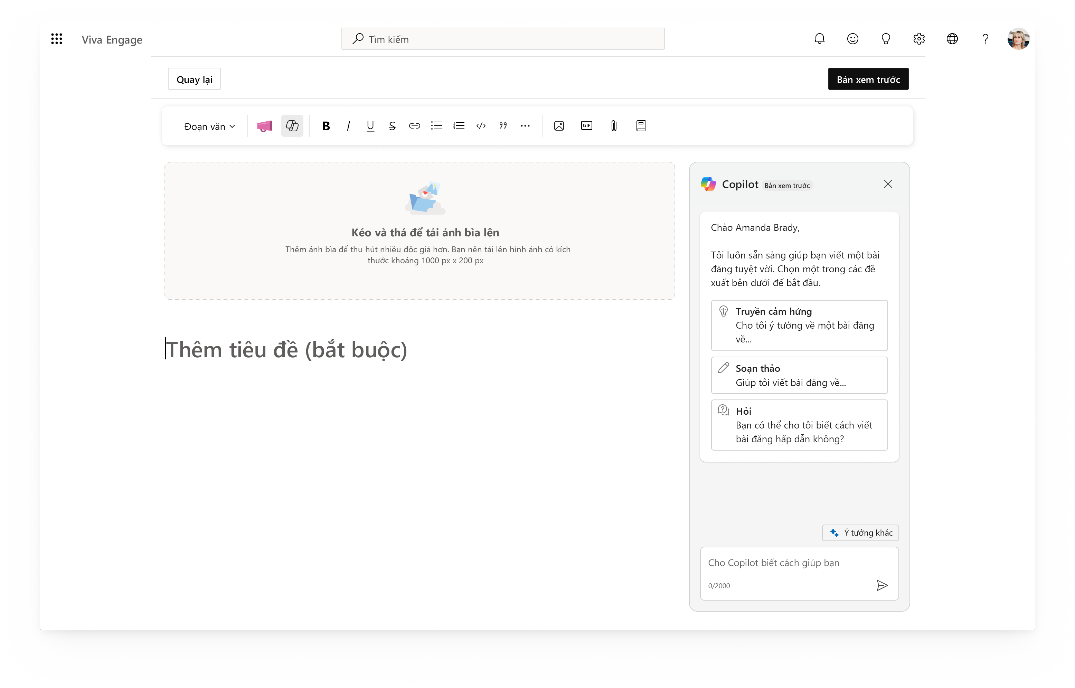Insert a block quote

tap(503, 126)
